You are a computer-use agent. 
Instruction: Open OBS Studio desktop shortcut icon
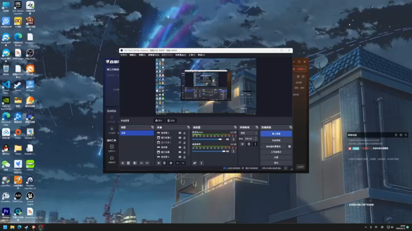[x=30, y=54]
